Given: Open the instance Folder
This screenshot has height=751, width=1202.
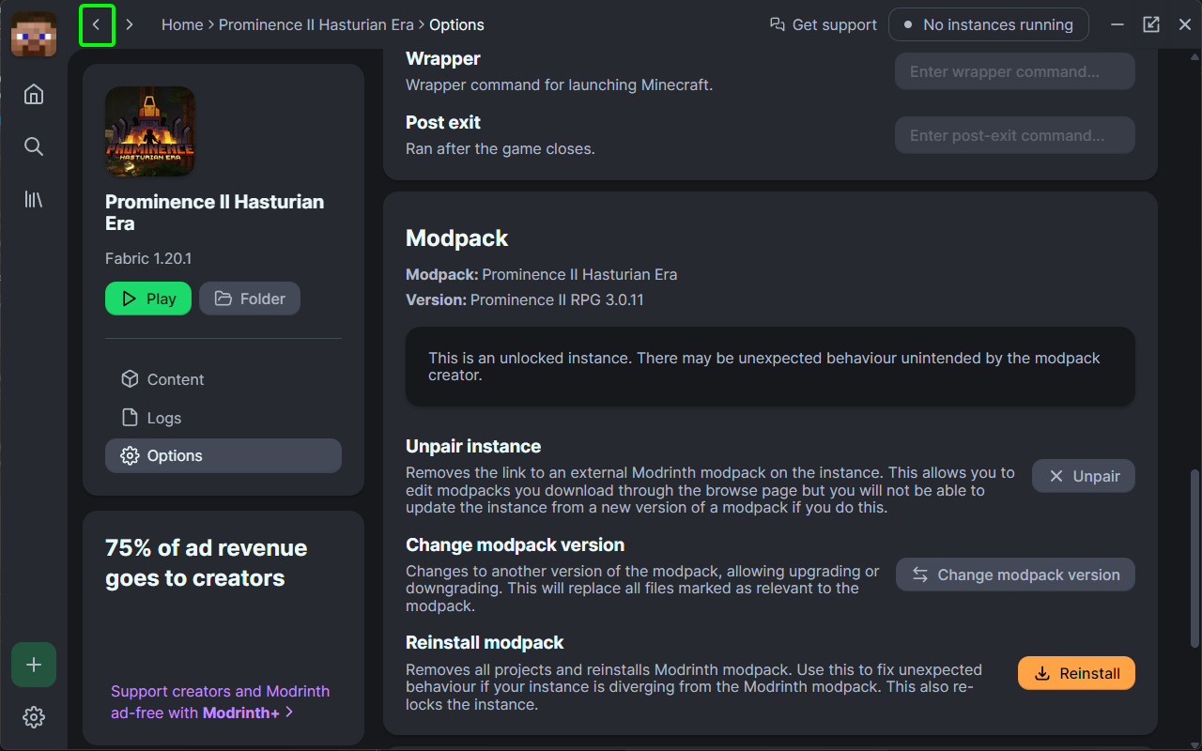Looking at the screenshot, I should [250, 299].
